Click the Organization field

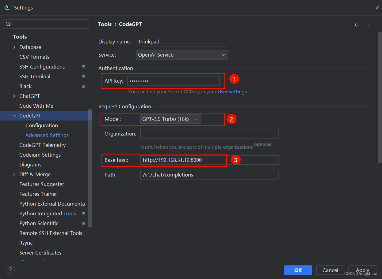click(x=209, y=134)
